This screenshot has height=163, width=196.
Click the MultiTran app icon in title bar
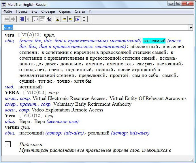4,5
